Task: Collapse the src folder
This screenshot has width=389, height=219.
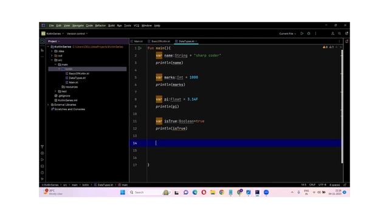Action: coord(52,60)
